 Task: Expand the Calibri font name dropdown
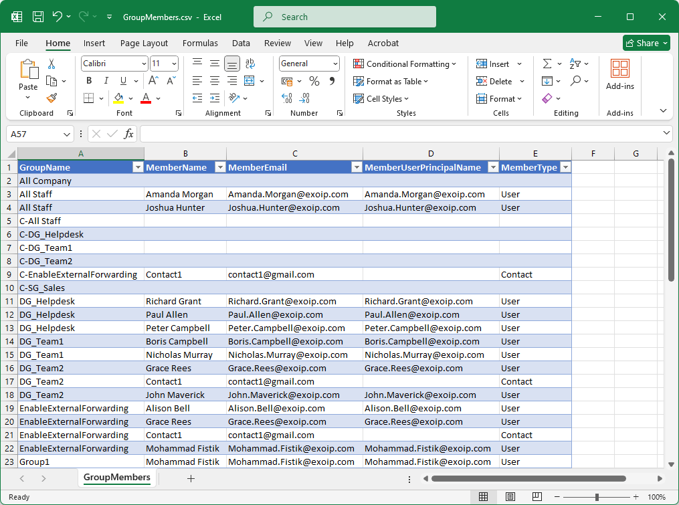point(144,64)
